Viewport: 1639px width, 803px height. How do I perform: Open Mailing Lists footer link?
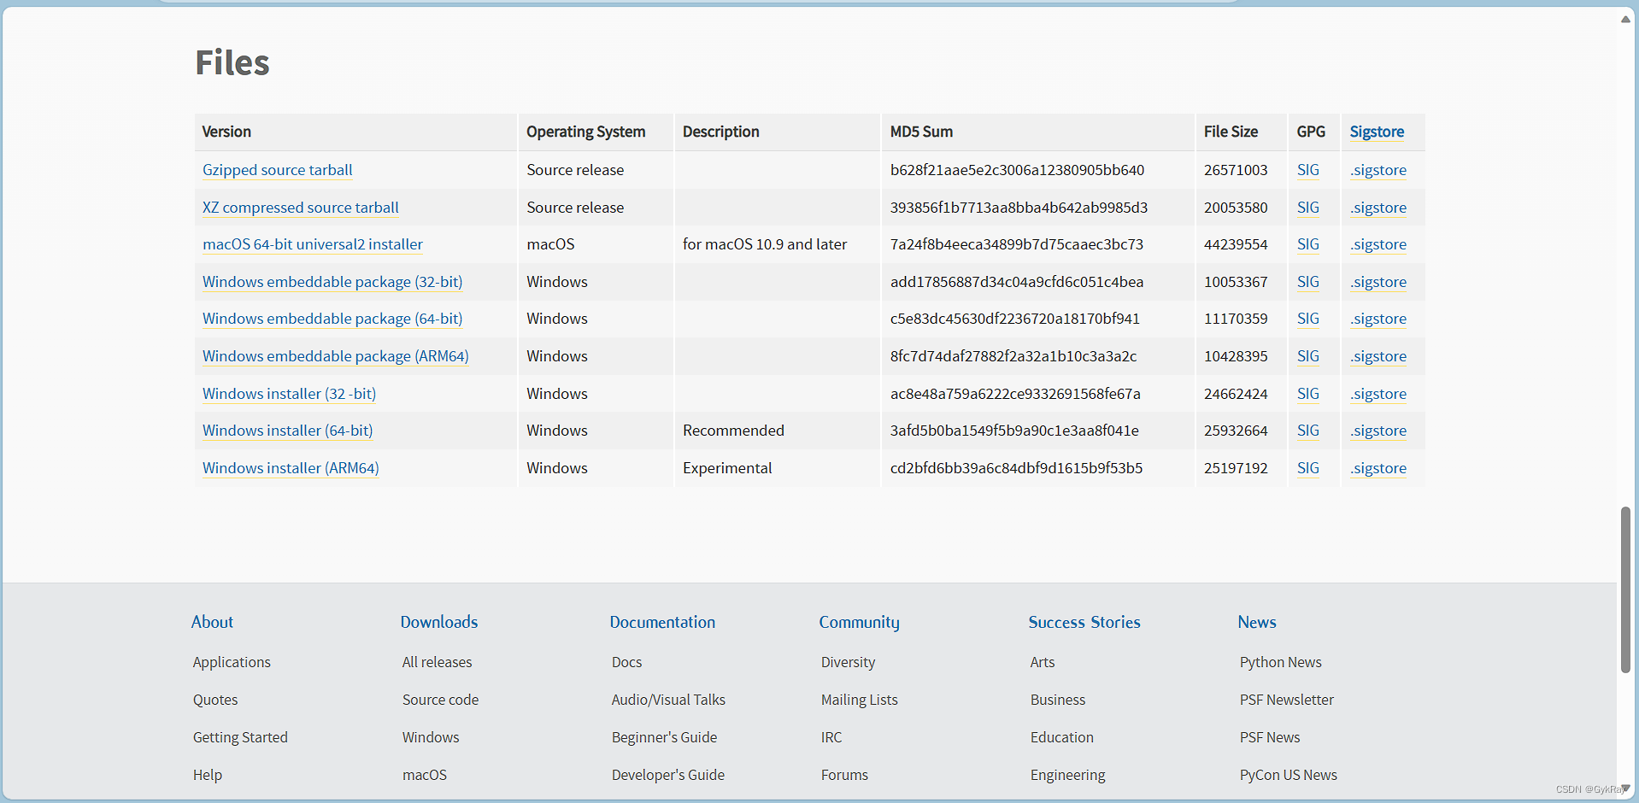click(x=859, y=700)
